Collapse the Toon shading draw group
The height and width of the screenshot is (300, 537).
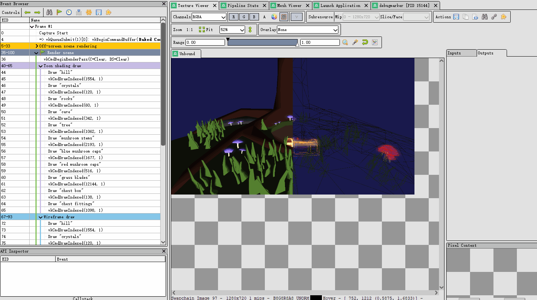click(x=41, y=66)
